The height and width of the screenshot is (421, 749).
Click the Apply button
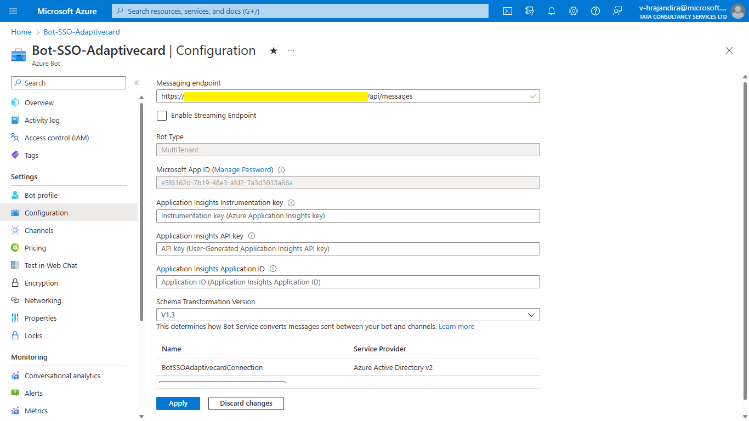pos(178,403)
